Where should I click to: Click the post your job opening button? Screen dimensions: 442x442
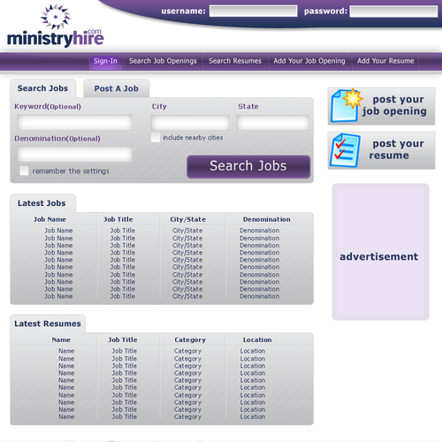pos(381,106)
